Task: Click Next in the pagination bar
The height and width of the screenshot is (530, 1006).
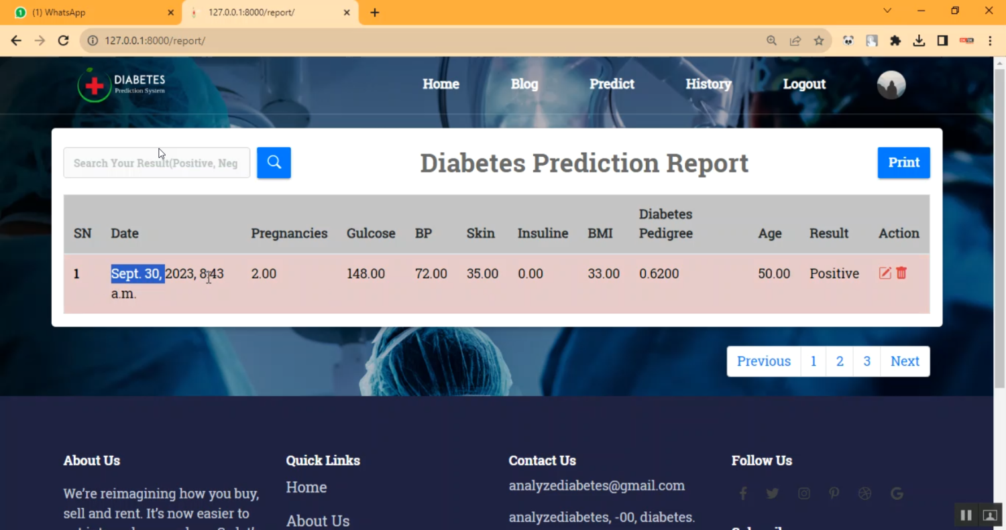Action: [x=905, y=361]
